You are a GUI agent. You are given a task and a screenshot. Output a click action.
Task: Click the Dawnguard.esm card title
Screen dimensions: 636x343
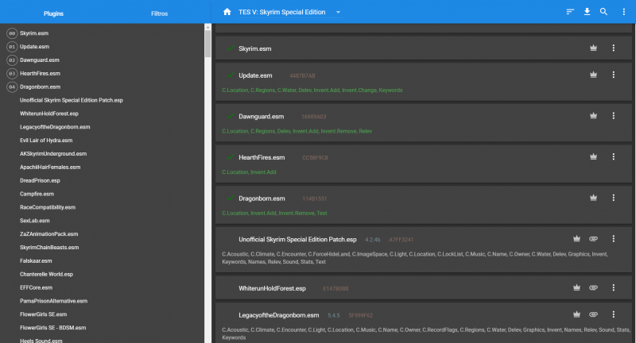coord(262,117)
